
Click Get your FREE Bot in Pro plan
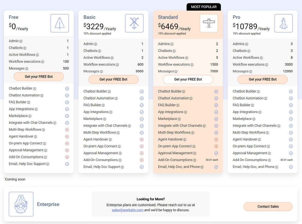tap(262, 79)
